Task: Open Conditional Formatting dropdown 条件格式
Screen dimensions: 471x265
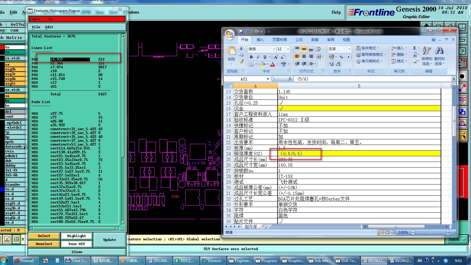Action: pyautogui.click(x=368, y=48)
